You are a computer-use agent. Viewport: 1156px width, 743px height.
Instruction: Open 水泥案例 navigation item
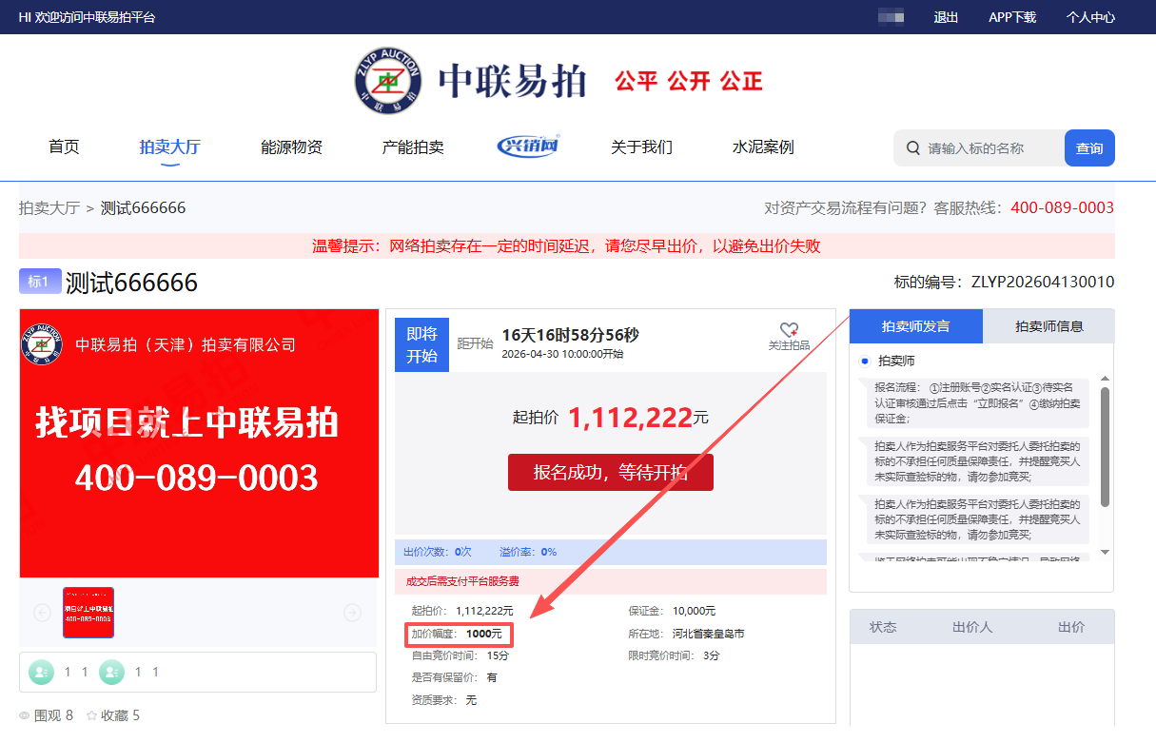click(x=763, y=147)
